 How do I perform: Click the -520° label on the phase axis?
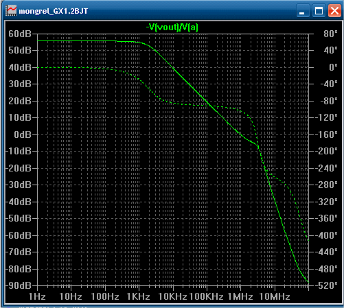click(x=326, y=285)
